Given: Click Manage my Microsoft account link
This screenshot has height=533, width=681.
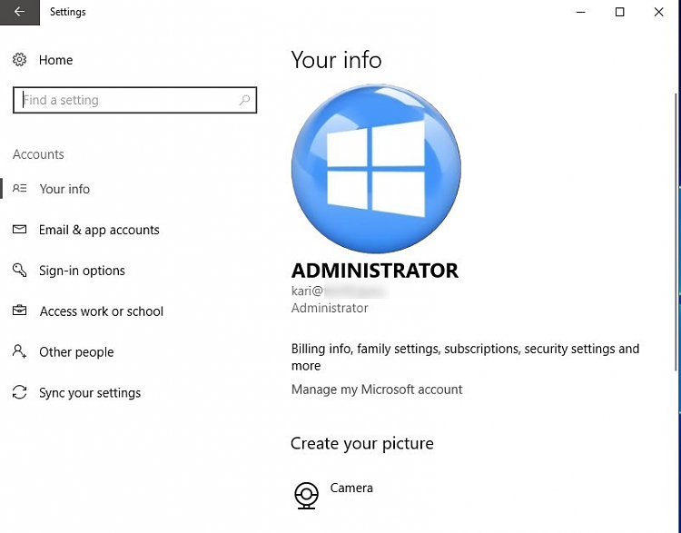Looking at the screenshot, I should click(377, 390).
